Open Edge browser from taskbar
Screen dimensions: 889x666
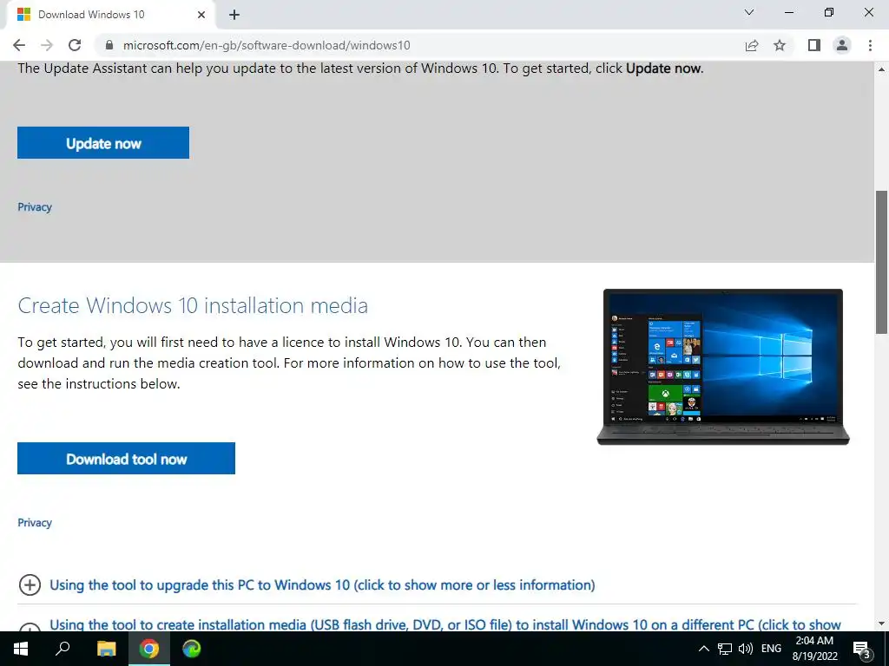click(x=192, y=649)
